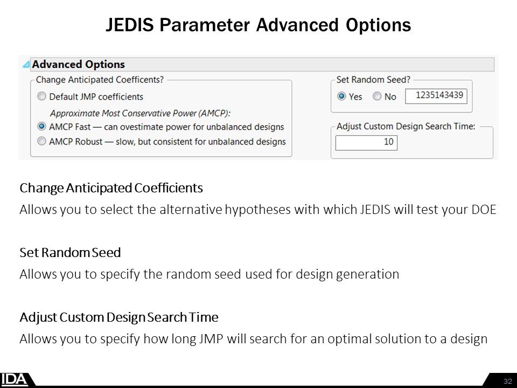Click the bold Change Anticipated Coefficients heading
The width and height of the screenshot is (517, 388).
pyautogui.click(x=111, y=188)
